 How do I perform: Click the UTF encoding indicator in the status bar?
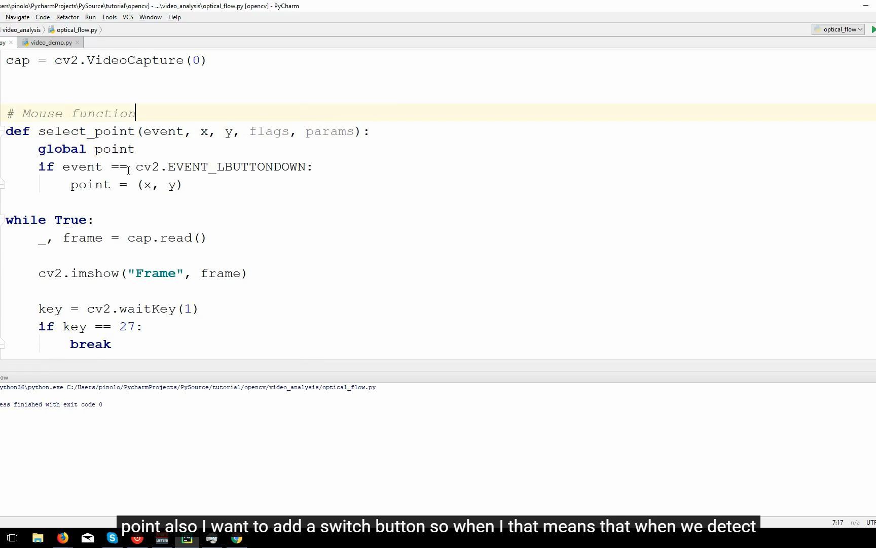tap(871, 522)
